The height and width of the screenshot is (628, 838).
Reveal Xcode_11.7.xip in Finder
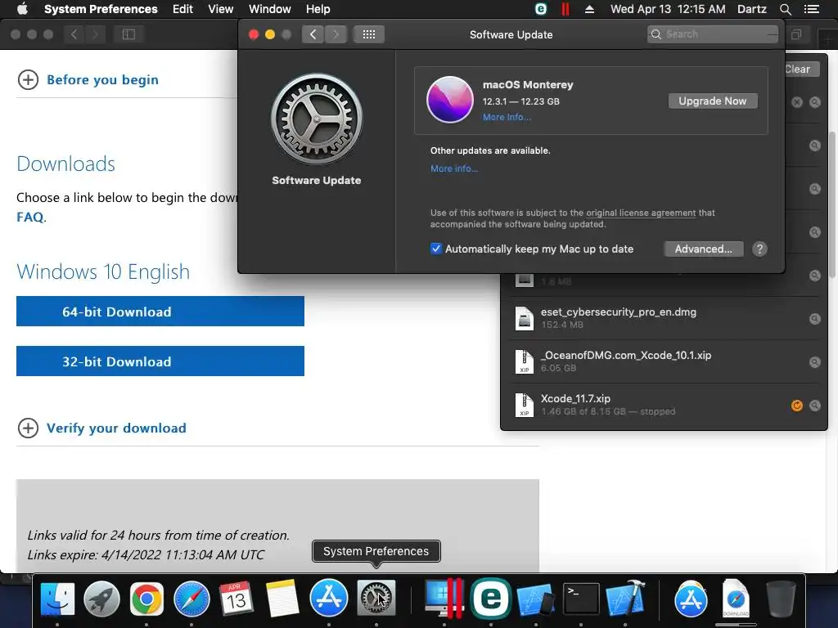tap(814, 406)
